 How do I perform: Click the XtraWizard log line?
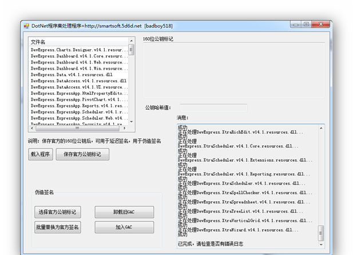pos(238,230)
